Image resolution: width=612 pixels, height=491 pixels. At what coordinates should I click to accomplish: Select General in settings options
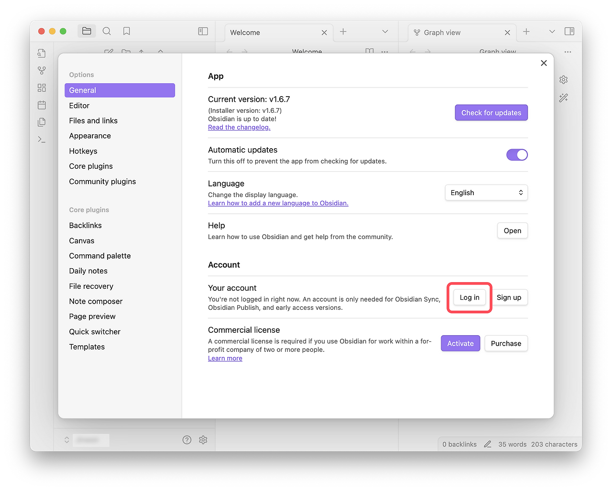pos(120,90)
